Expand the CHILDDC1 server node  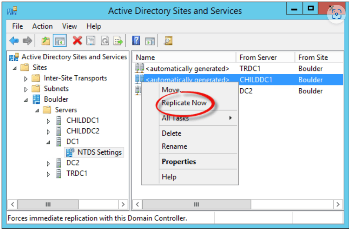pyautogui.click(x=48, y=121)
